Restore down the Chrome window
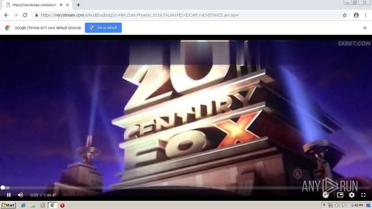Viewport: 372px width, 209px height. 355,3
